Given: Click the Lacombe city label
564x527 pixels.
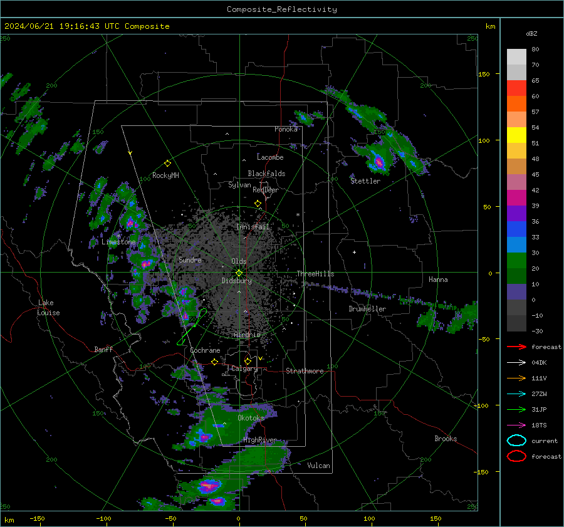Looking at the screenshot, I should [x=270, y=157].
